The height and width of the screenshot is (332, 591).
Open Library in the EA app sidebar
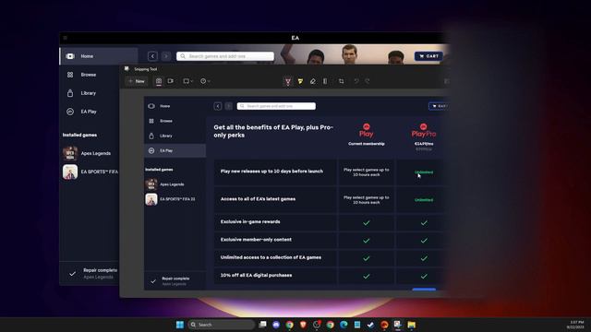coord(90,93)
